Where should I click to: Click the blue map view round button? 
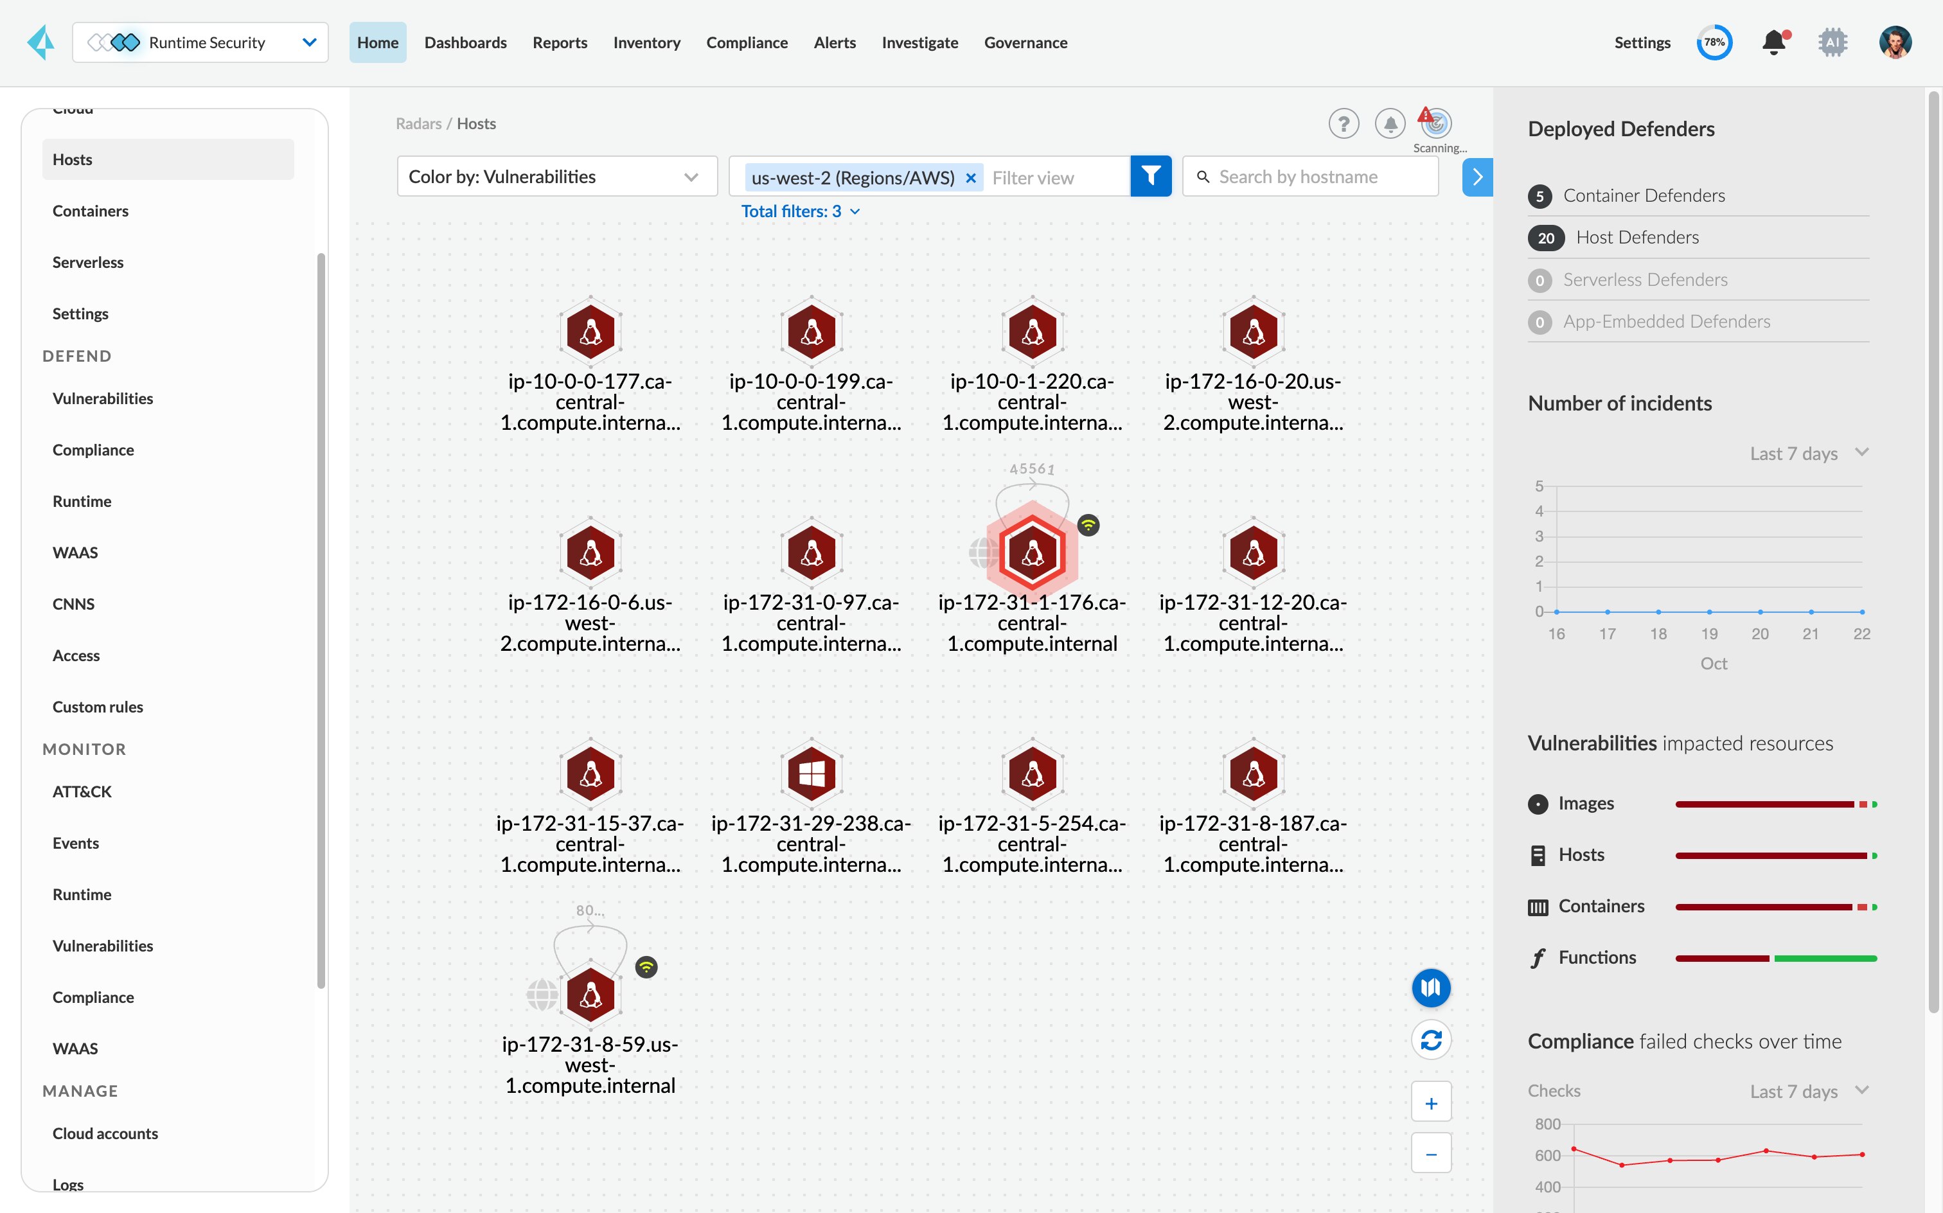[1431, 987]
